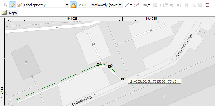
Task: Click the red polyline vertices icon
Action: (137, 5)
